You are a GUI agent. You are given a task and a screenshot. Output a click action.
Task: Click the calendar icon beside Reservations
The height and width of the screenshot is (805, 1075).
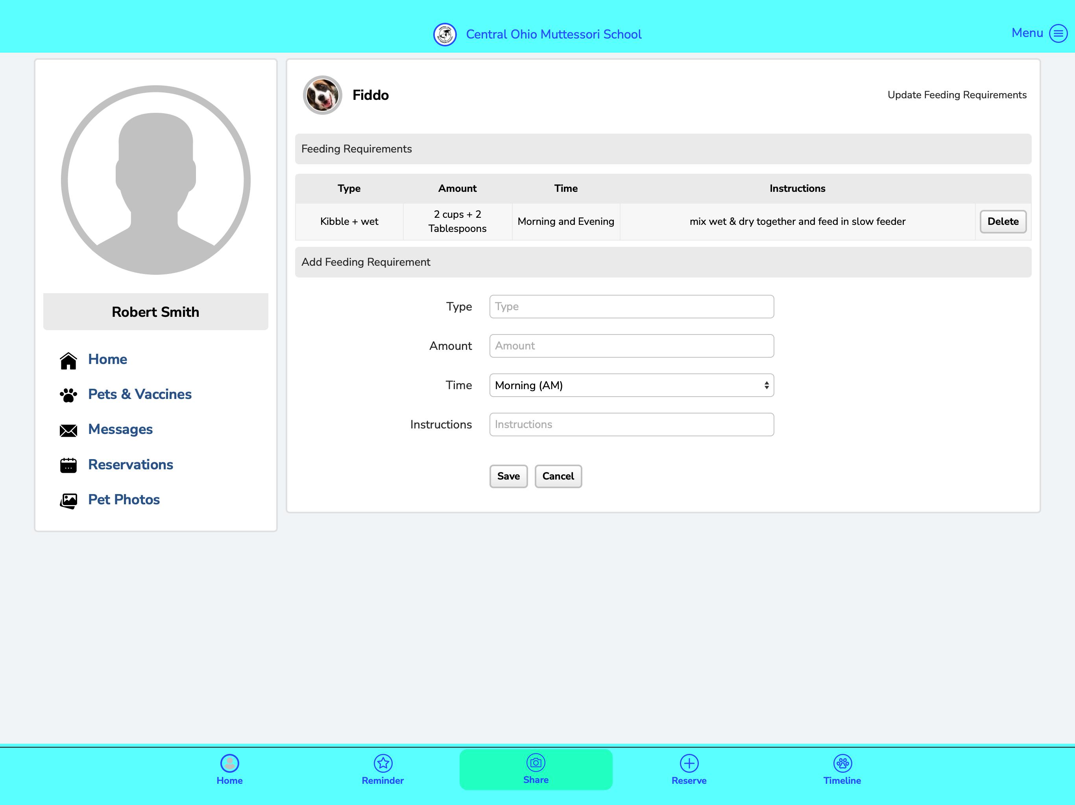coord(68,465)
